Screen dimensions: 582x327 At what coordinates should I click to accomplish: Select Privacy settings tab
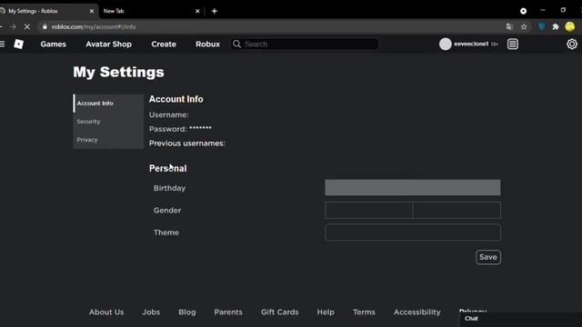(x=108, y=140)
